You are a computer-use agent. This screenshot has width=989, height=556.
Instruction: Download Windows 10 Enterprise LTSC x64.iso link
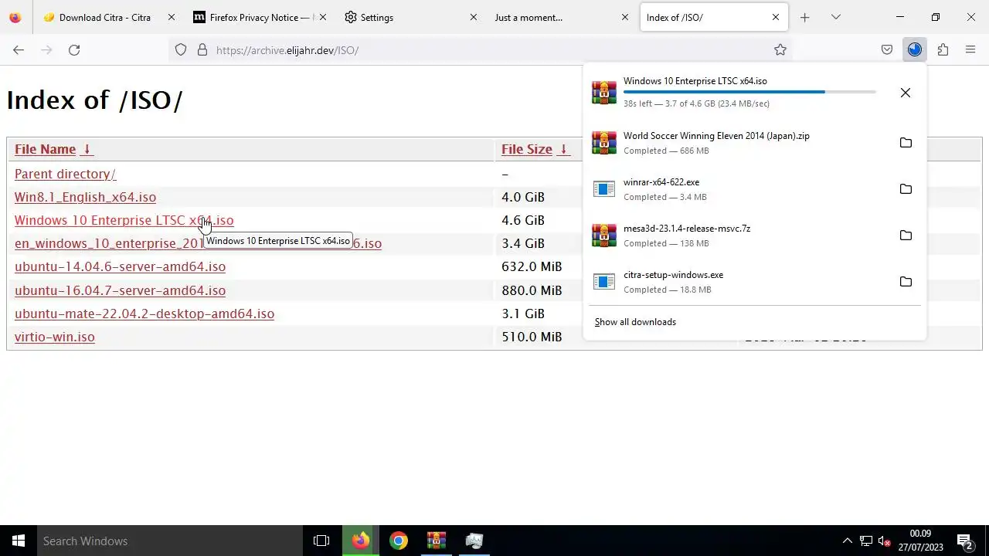click(x=124, y=220)
